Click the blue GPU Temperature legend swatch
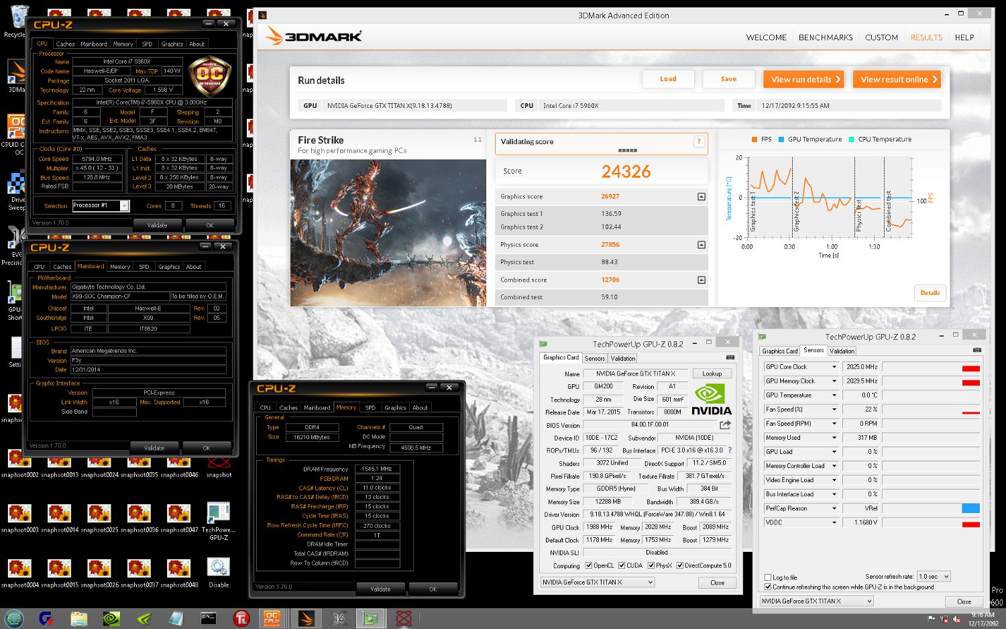 (x=781, y=139)
